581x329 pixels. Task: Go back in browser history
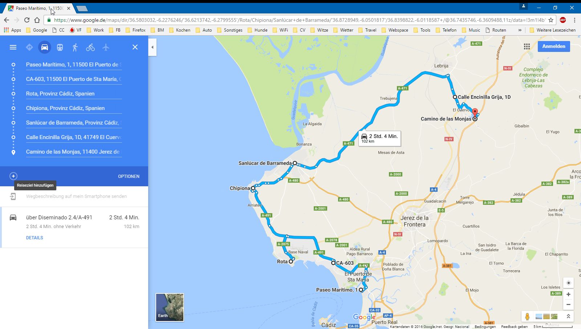point(7,20)
